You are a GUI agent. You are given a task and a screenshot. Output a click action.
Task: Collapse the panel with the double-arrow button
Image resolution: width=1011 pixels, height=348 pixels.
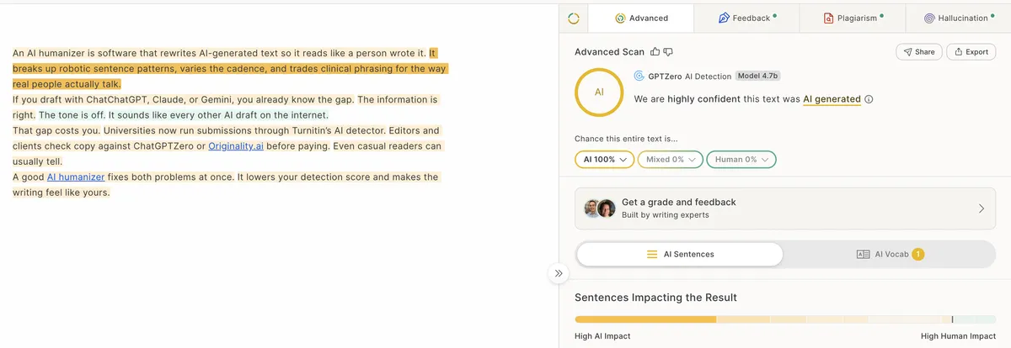(x=559, y=273)
